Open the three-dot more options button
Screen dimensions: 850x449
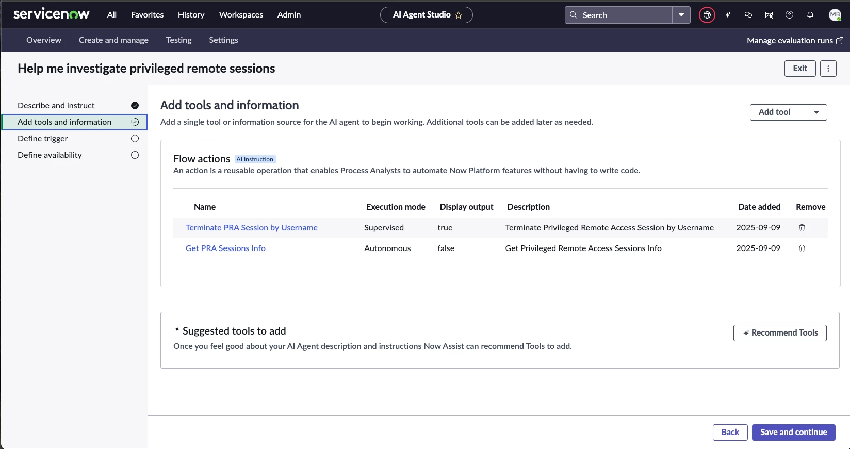pyautogui.click(x=828, y=69)
